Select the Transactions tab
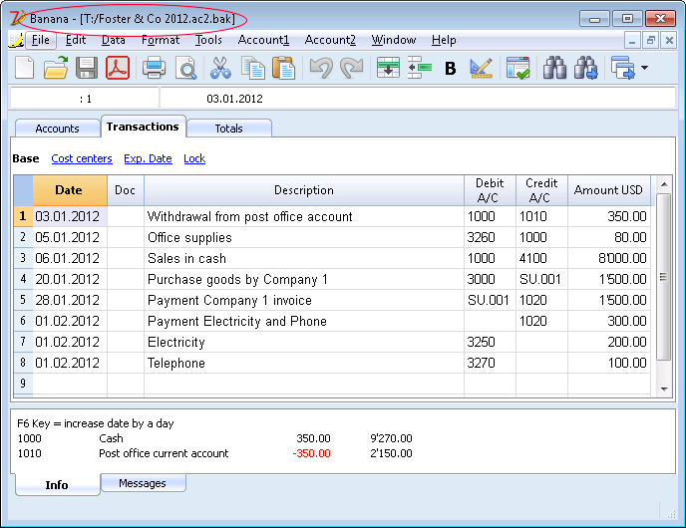Image resolution: width=686 pixels, height=528 pixels. coord(143,127)
